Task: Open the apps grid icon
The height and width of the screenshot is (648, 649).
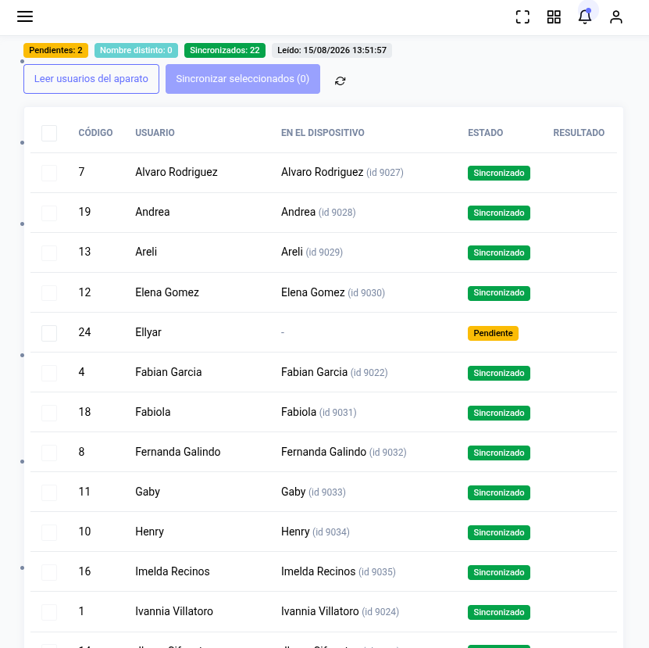Action: point(554,17)
